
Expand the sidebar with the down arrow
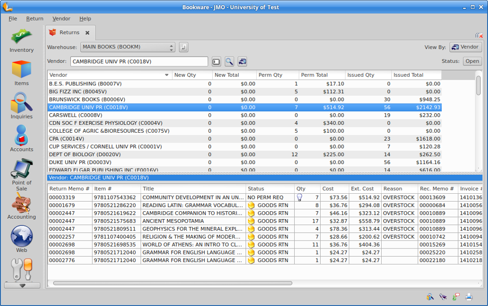tap(22, 286)
